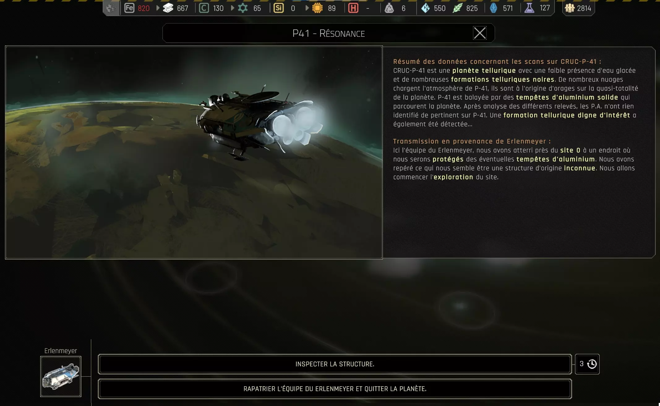
Task: Click the blue ice crystal water icon
Action: point(426,8)
